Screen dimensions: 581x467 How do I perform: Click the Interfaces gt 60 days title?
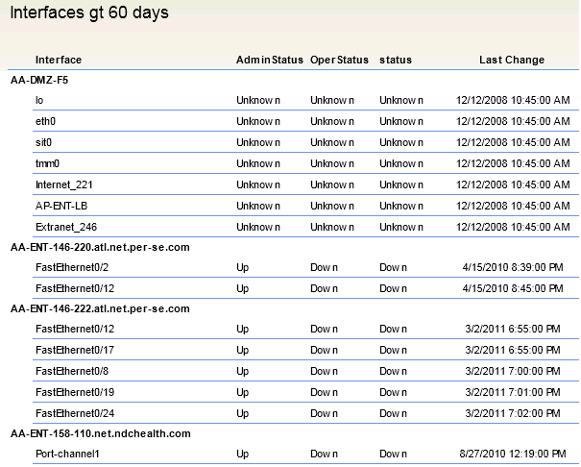coord(89,12)
